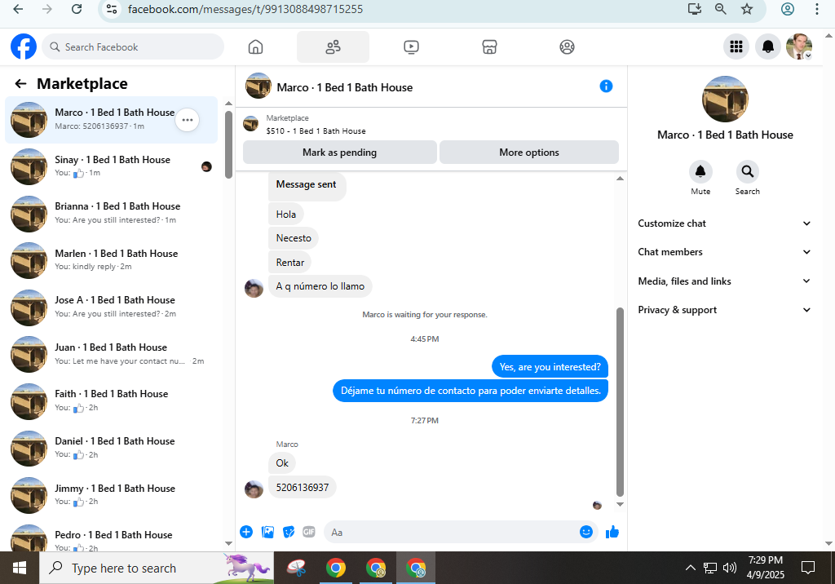
Task: Attach a photo using the image icon
Action: click(267, 532)
